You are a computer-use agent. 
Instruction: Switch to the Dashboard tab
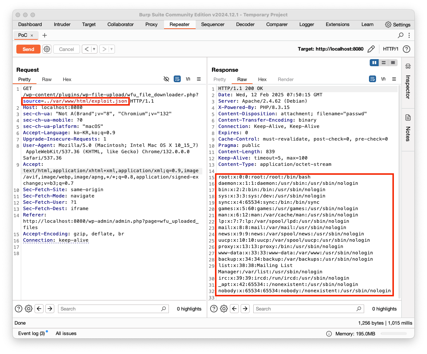tap(30, 24)
